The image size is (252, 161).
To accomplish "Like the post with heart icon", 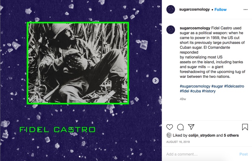I will click(x=170, y=127).
